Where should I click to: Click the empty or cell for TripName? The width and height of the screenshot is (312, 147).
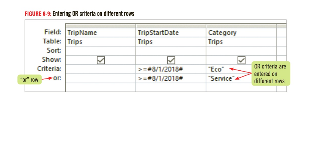(x=101, y=78)
